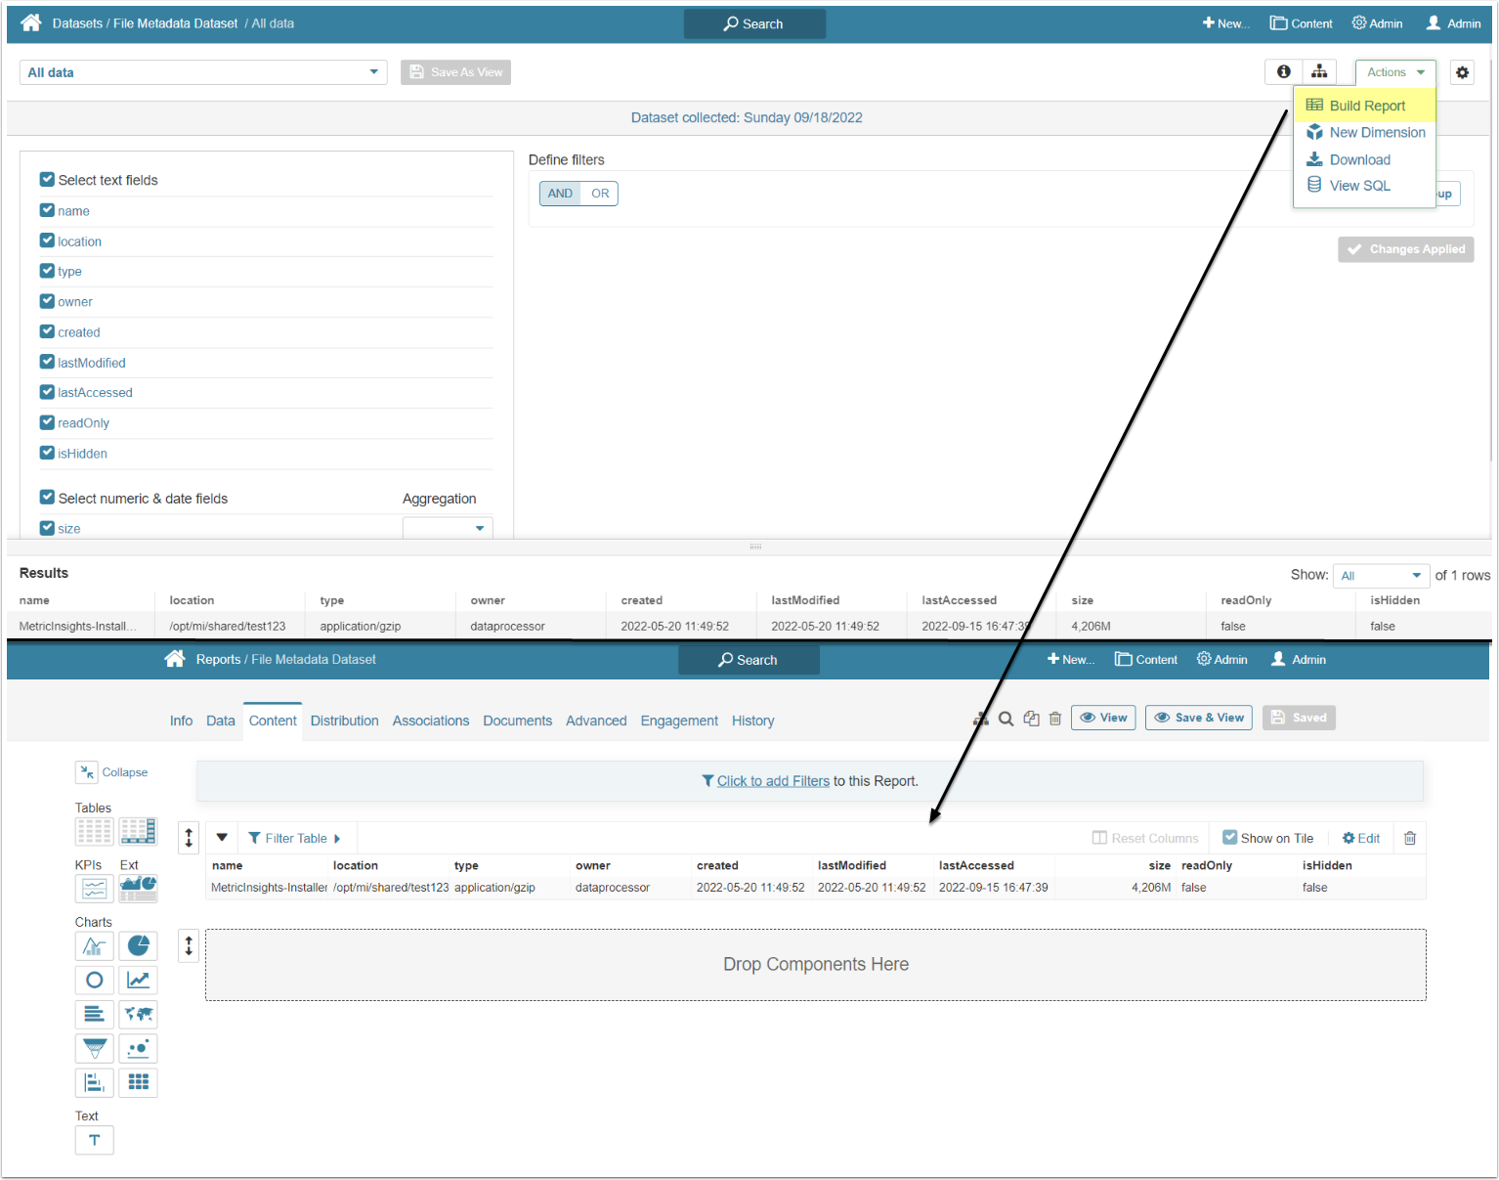Image resolution: width=1499 pixels, height=1180 pixels.
Task: Click the black caret beside Filter Table
Action: pos(222,838)
